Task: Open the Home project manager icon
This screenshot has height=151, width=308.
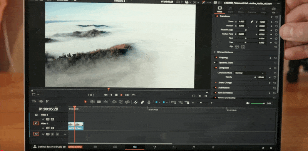Action: coord(263,148)
